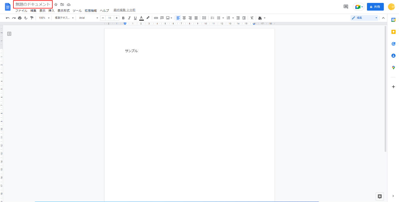The height and width of the screenshot is (202, 399).
Task: Open the input tools あ dropdown arrow
Action: point(265,18)
